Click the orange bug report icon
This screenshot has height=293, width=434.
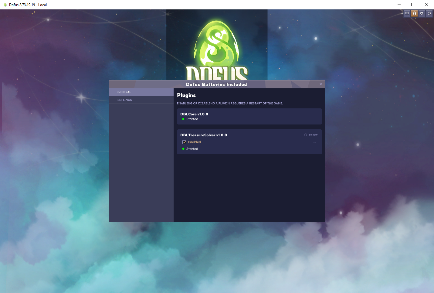coord(415,13)
